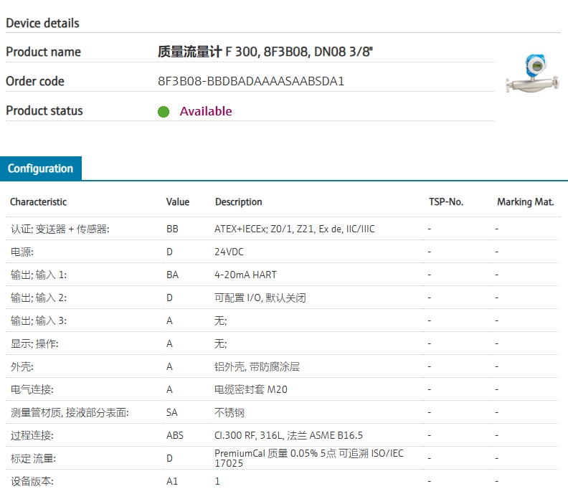Image resolution: width=568 pixels, height=499 pixels.
Task: Click the product name F 300, 8F3B08 text
Action: click(265, 52)
